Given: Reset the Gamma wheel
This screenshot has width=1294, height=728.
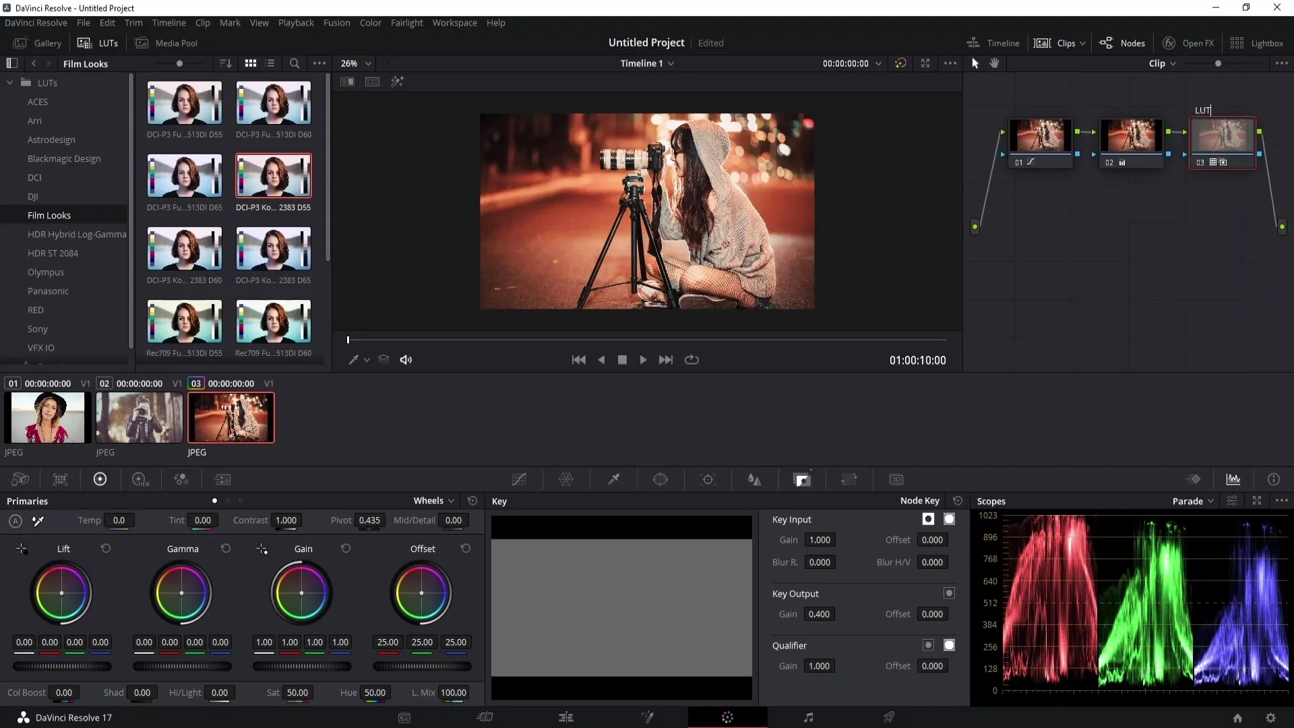Looking at the screenshot, I should [x=226, y=549].
